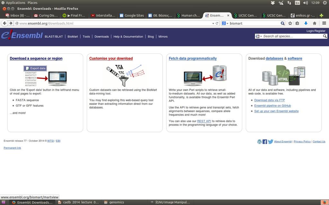Click the Ensembl logo in header
The height and width of the screenshot is (205, 329).
(x=22, y=35)
